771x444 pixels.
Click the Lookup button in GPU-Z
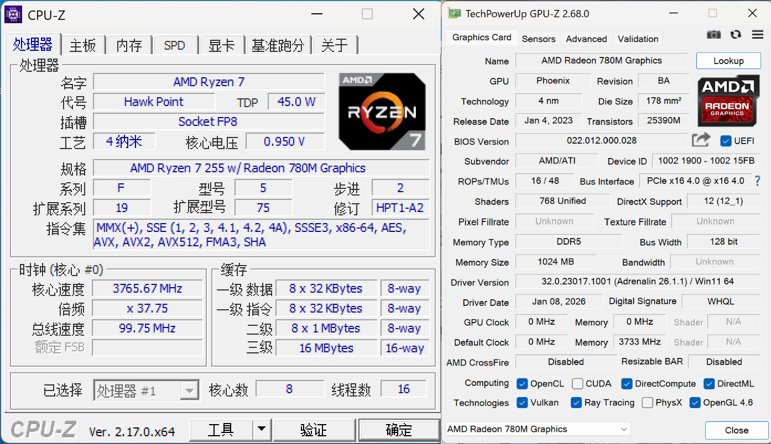(728, 61)
